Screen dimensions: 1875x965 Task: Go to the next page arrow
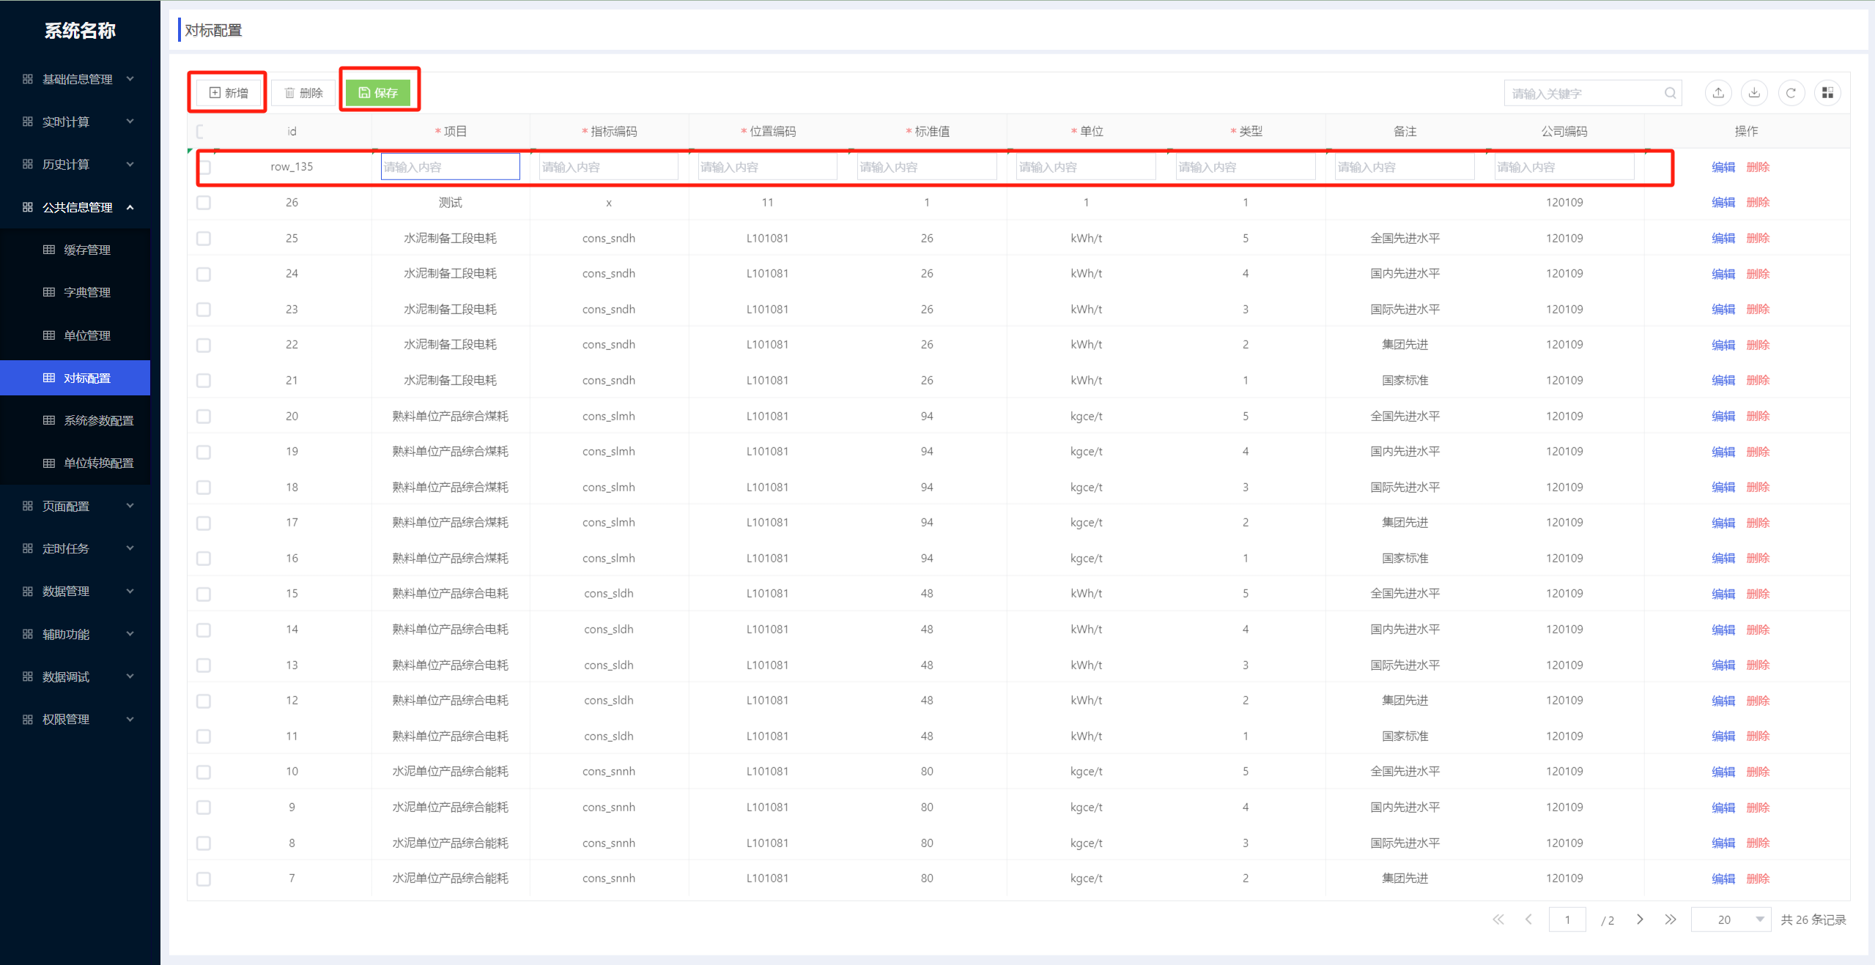click(1640, 920)
